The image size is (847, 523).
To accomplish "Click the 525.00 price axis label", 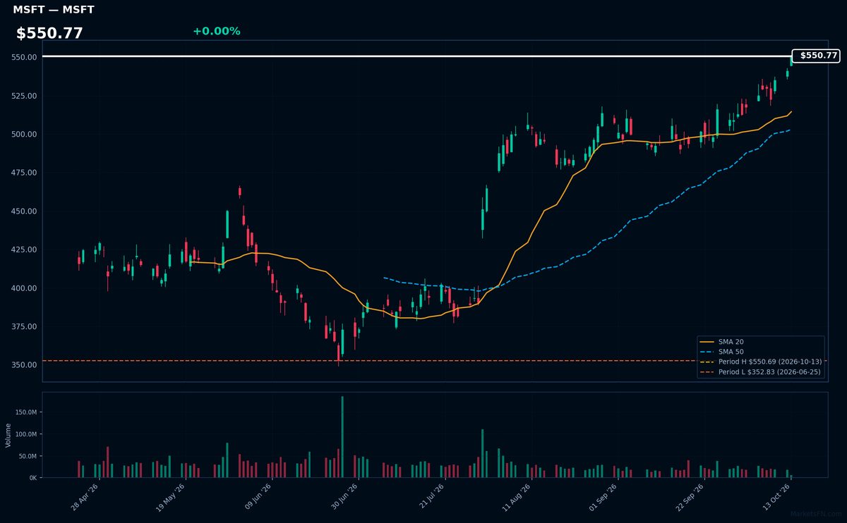I will 25,96.
